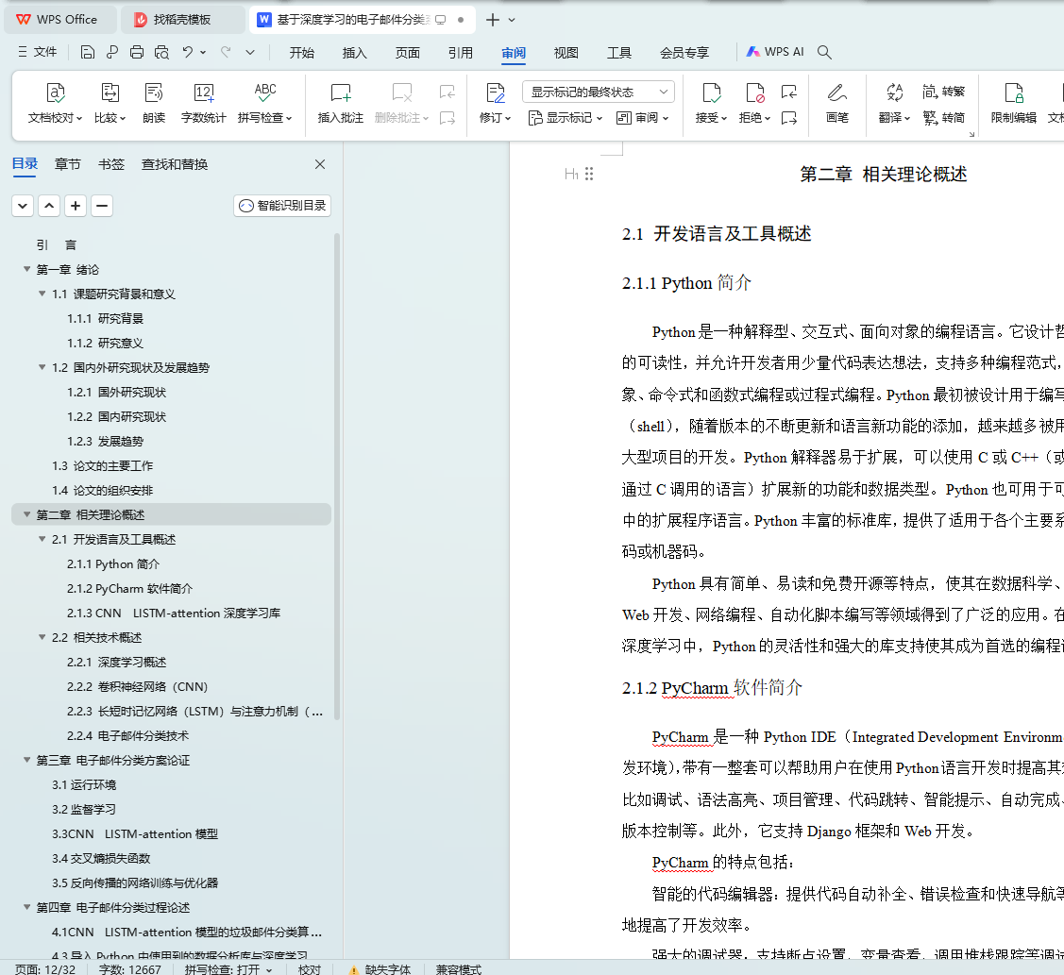Open a new tab with plus button
1064x975 pixels.
click(x=493, y=20)
